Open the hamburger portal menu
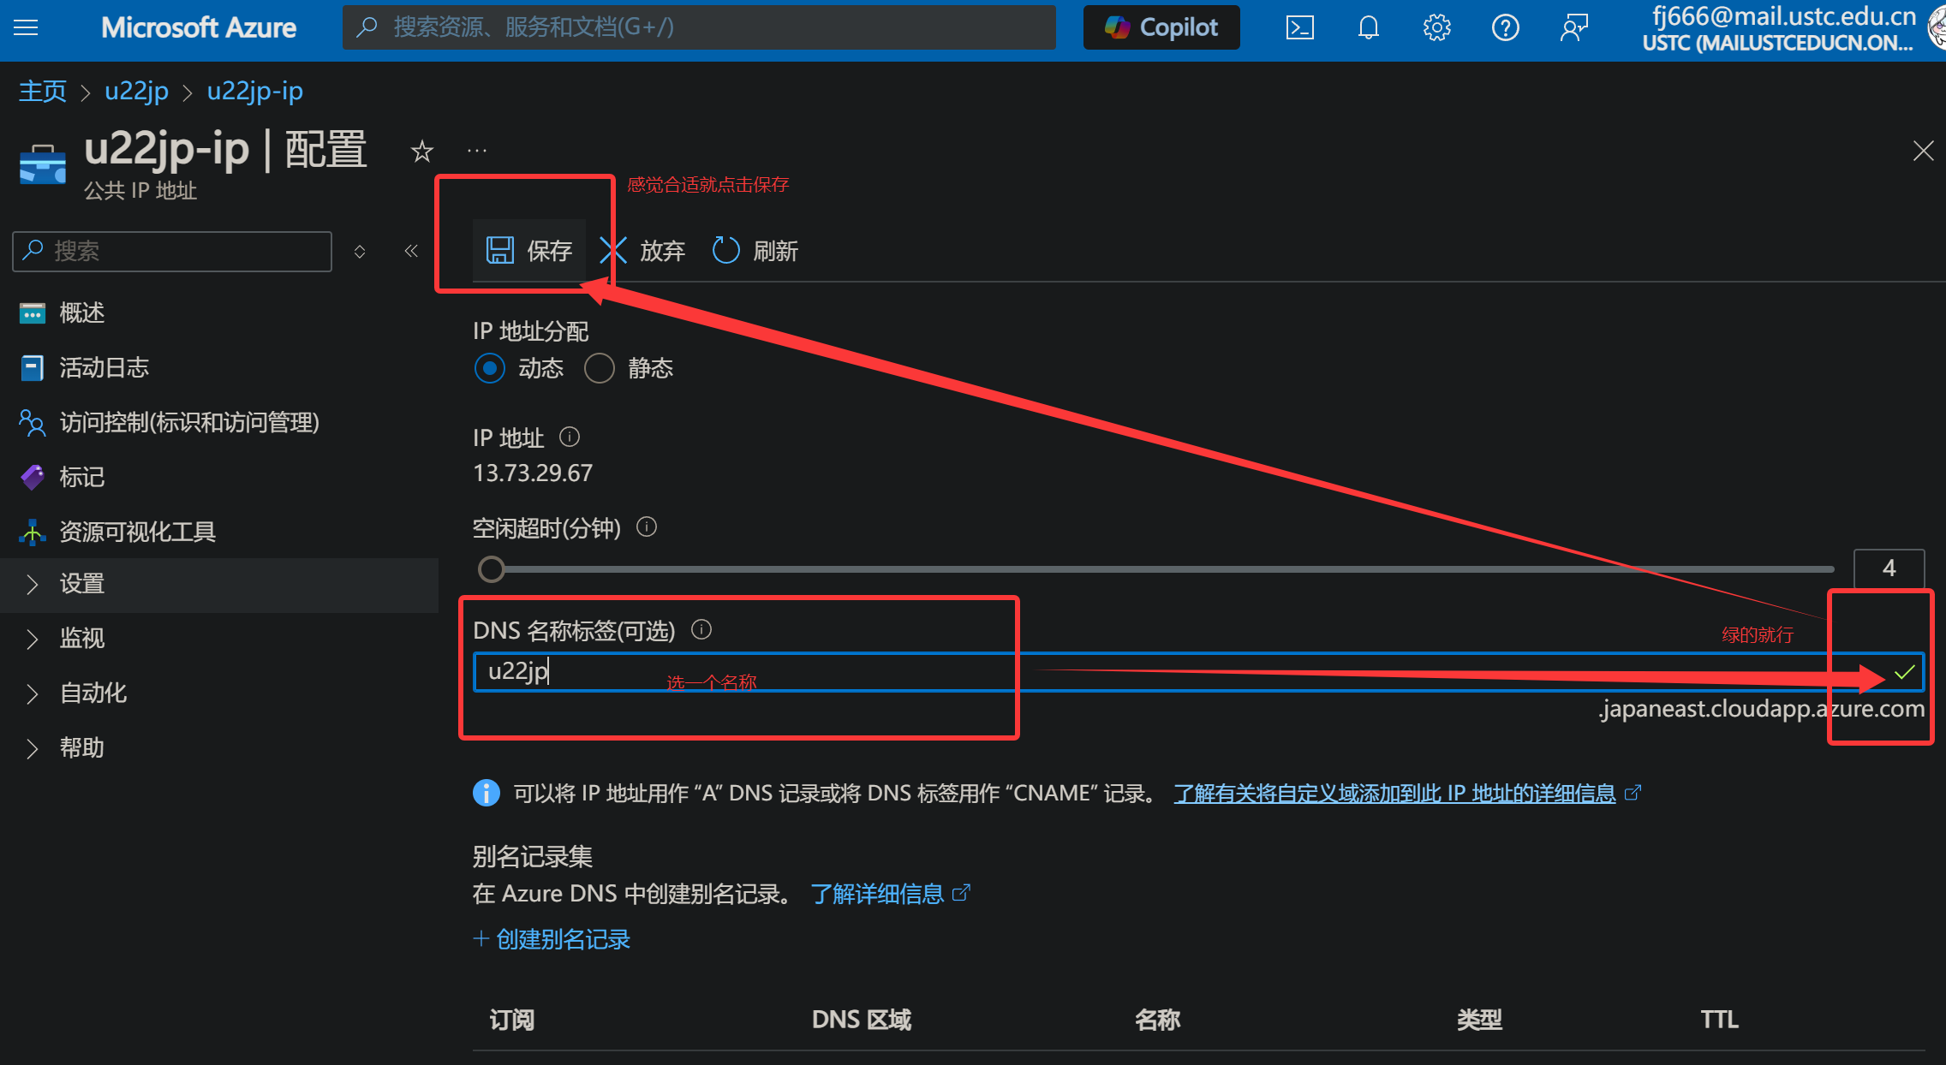 click(x=26, y=27)
